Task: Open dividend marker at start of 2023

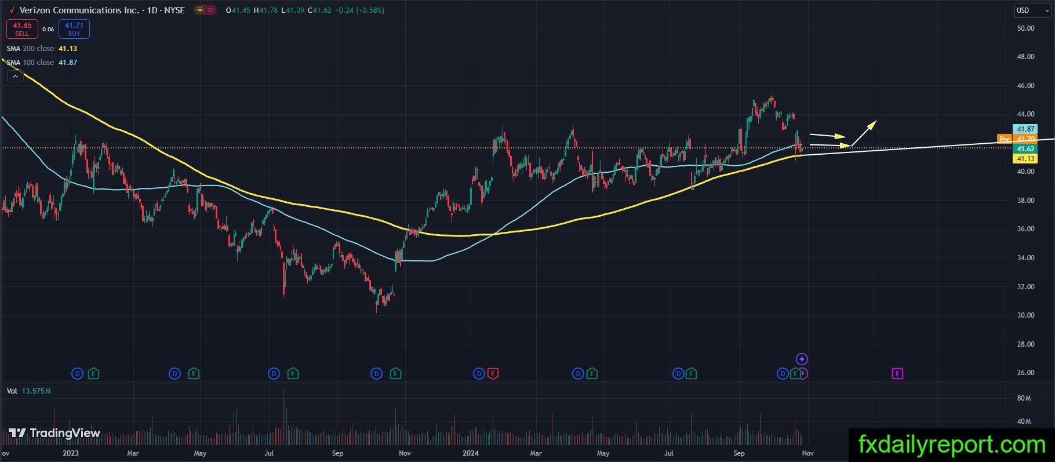Action: (78, 374)
